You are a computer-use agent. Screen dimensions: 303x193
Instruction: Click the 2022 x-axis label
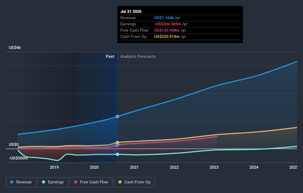174,167
